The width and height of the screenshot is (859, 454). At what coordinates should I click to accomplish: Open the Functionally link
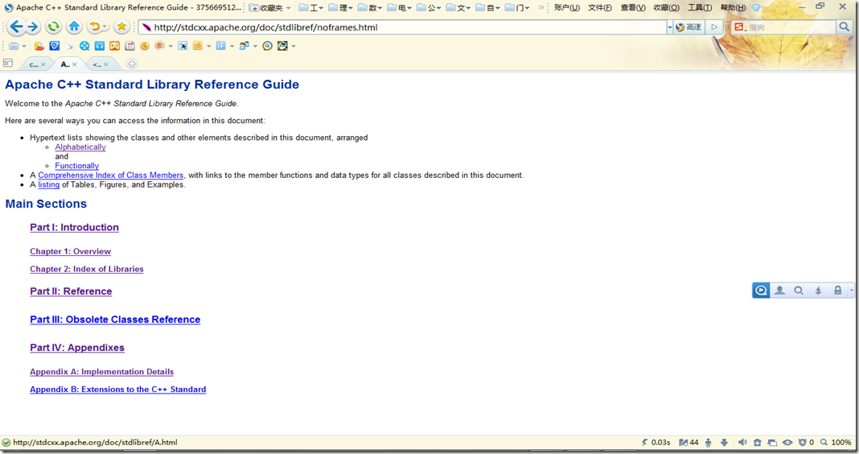[76, 166]
